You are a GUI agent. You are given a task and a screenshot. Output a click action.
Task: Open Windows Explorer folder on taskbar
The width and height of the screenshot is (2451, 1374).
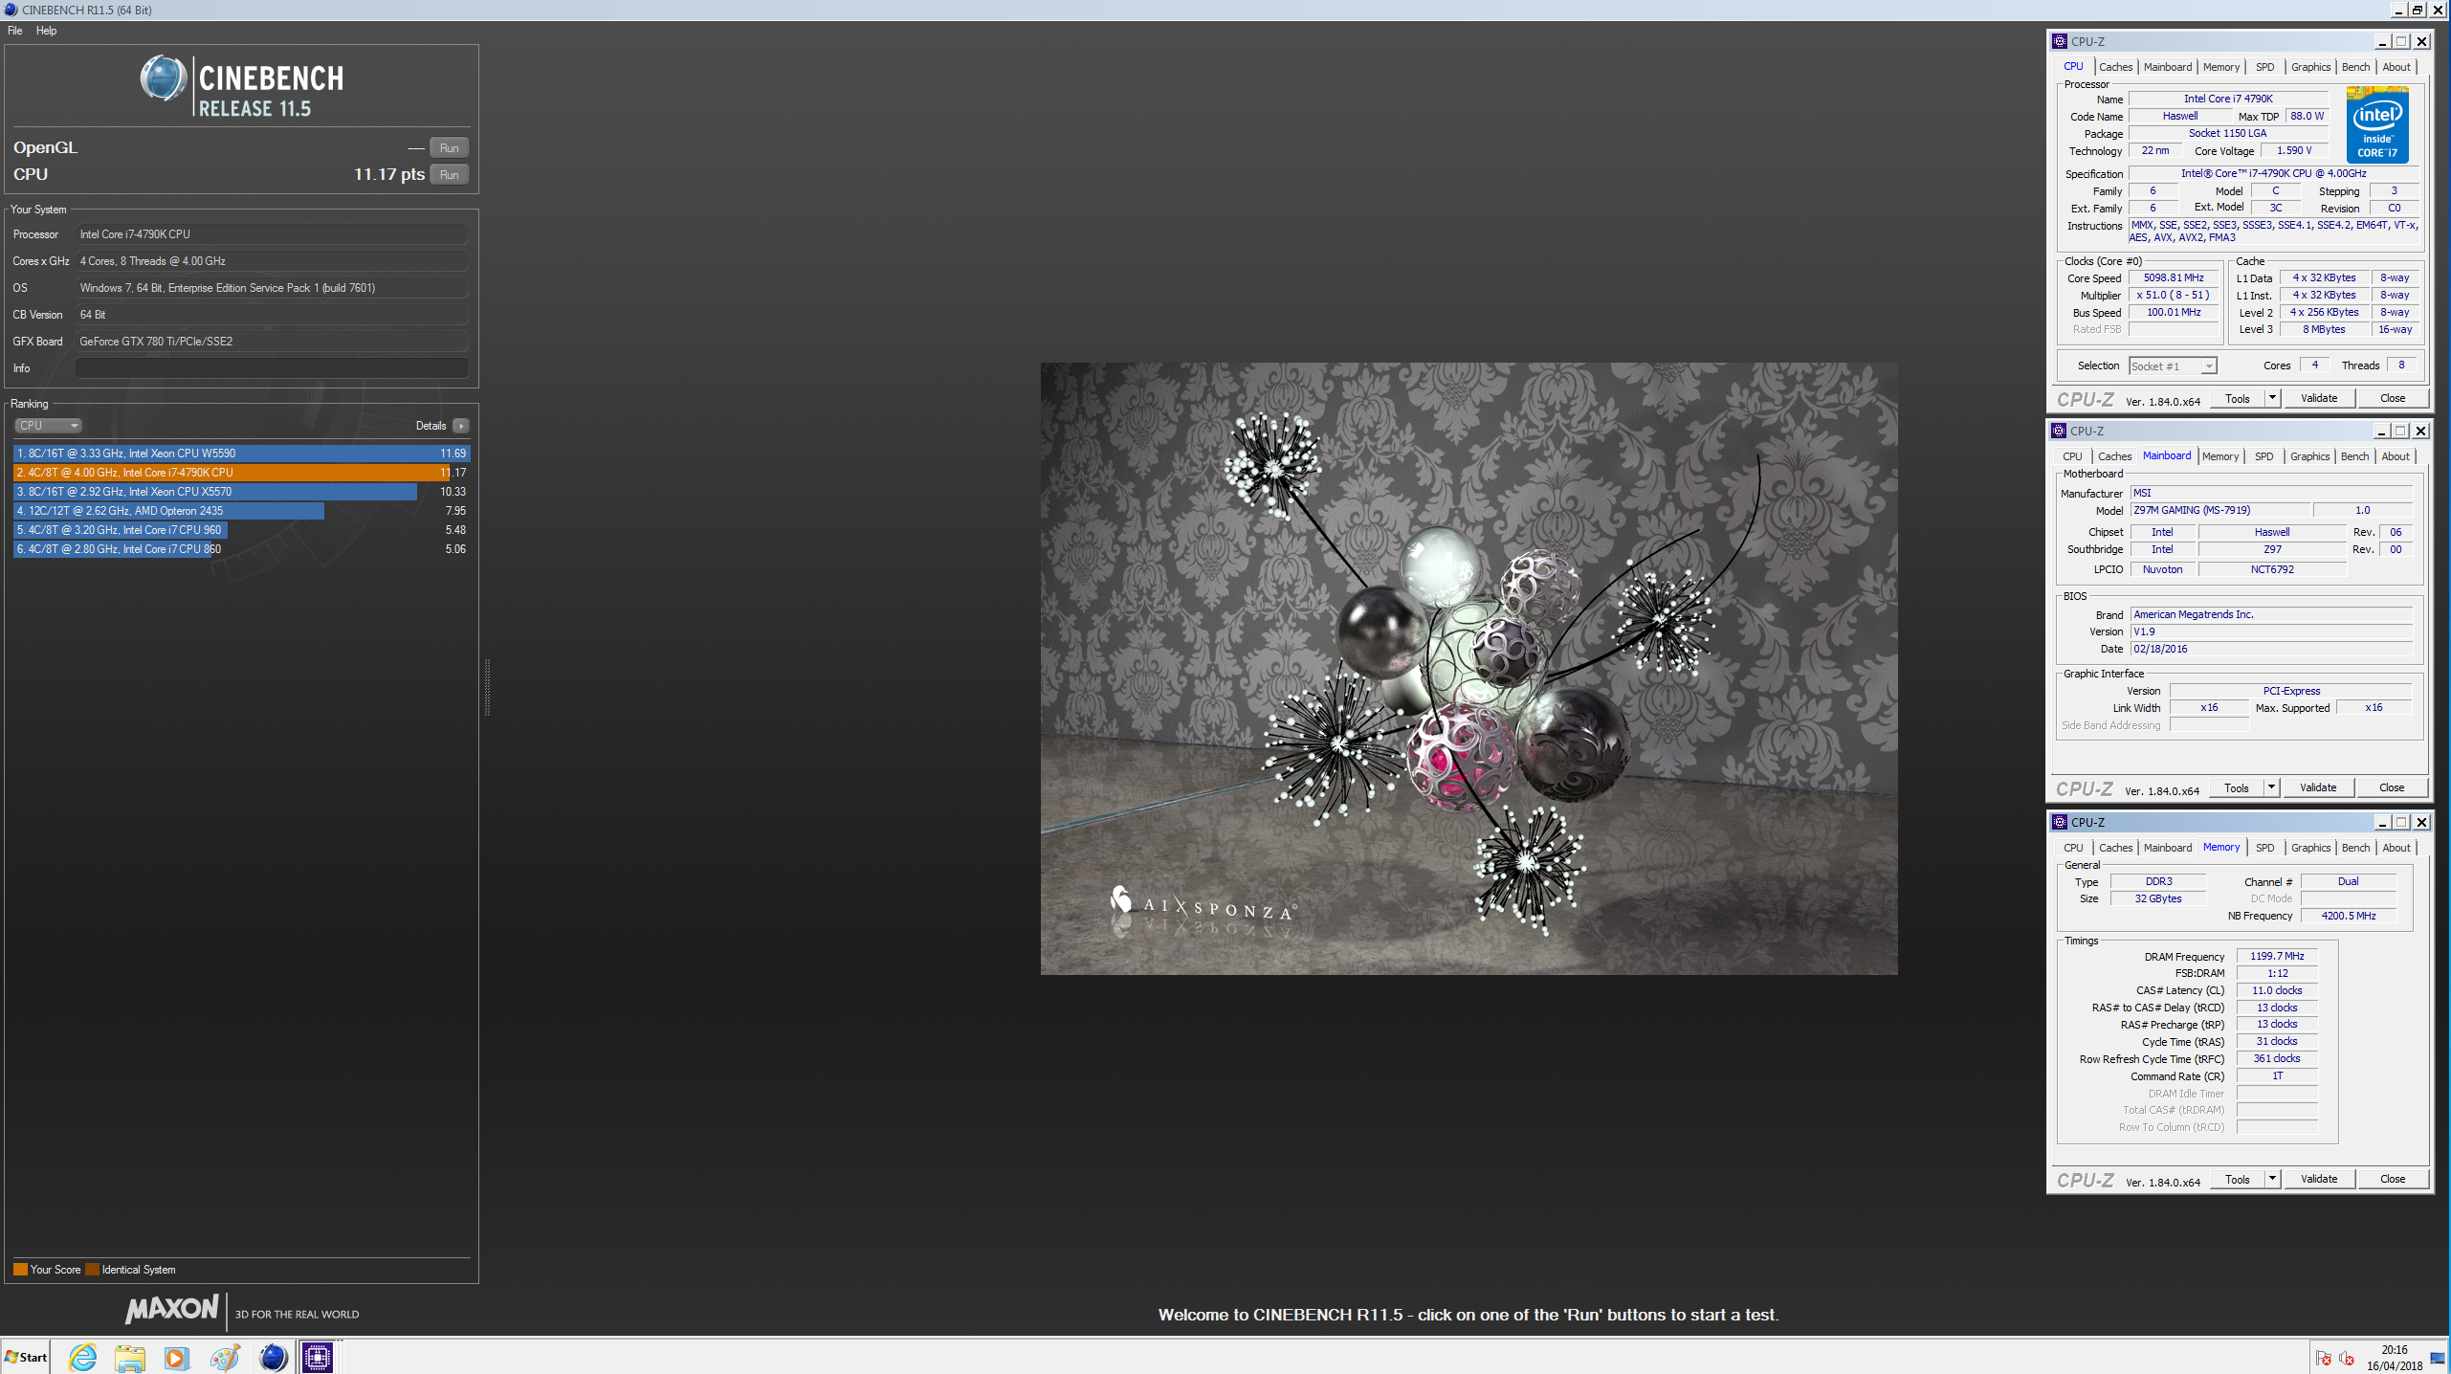[x=129, y=1357]
